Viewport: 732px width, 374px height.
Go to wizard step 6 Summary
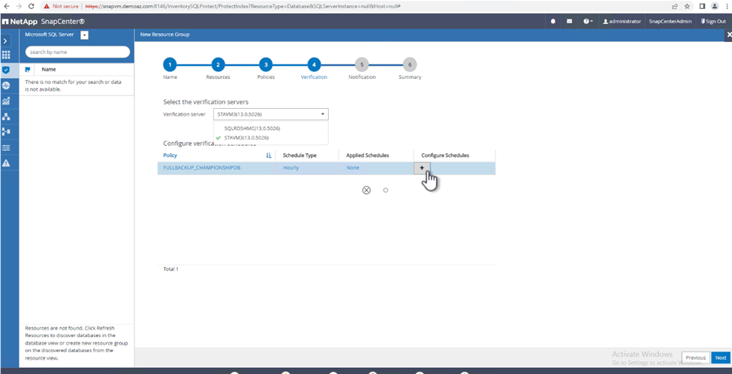point(410,65)
